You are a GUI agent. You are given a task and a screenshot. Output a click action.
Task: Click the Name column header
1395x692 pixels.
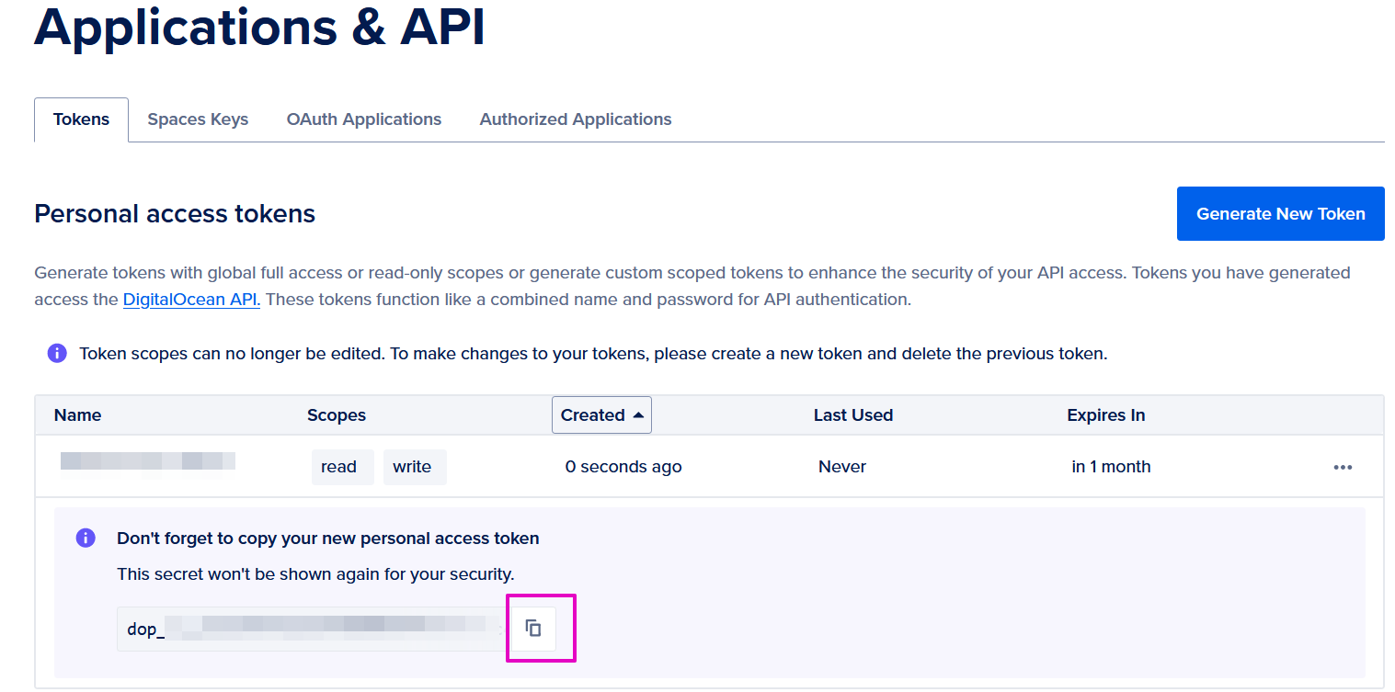(77, 415)
